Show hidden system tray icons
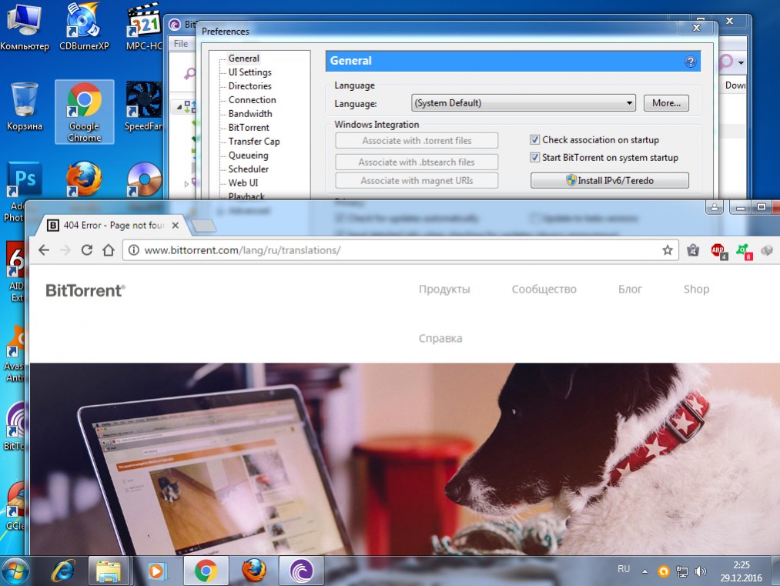The height and width of the screenshot is (586, 780). tap(644, 571)
